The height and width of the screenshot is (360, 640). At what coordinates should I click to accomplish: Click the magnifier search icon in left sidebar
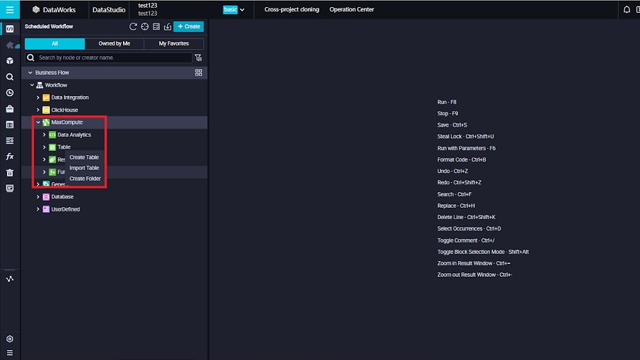10,77
